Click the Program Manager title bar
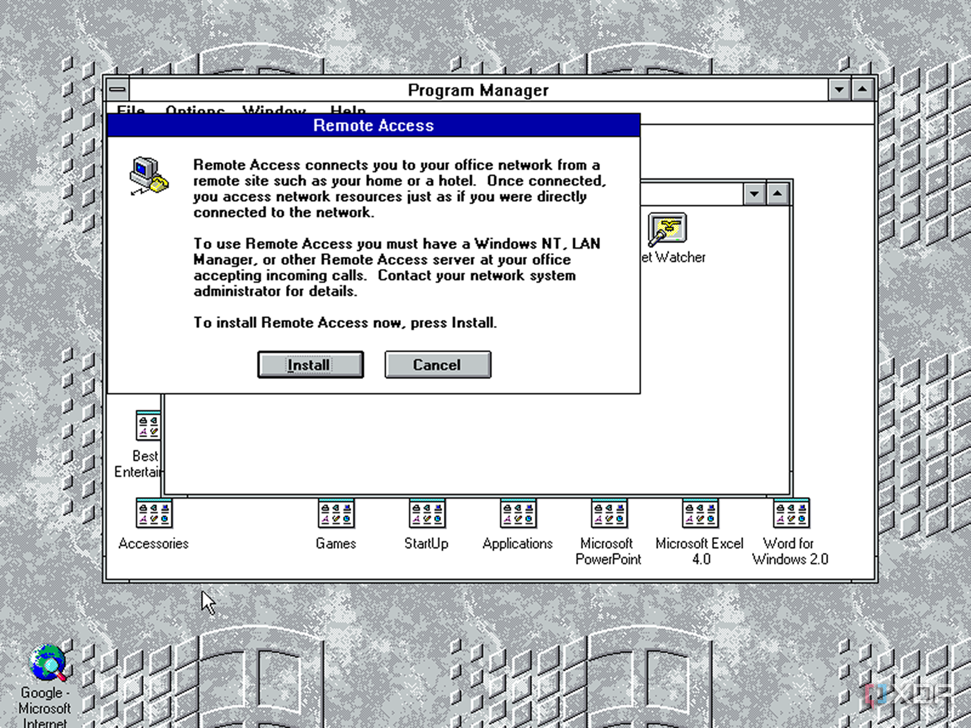Image resolution: width=971 pixels, height=728 pixels. click(478, 90)
